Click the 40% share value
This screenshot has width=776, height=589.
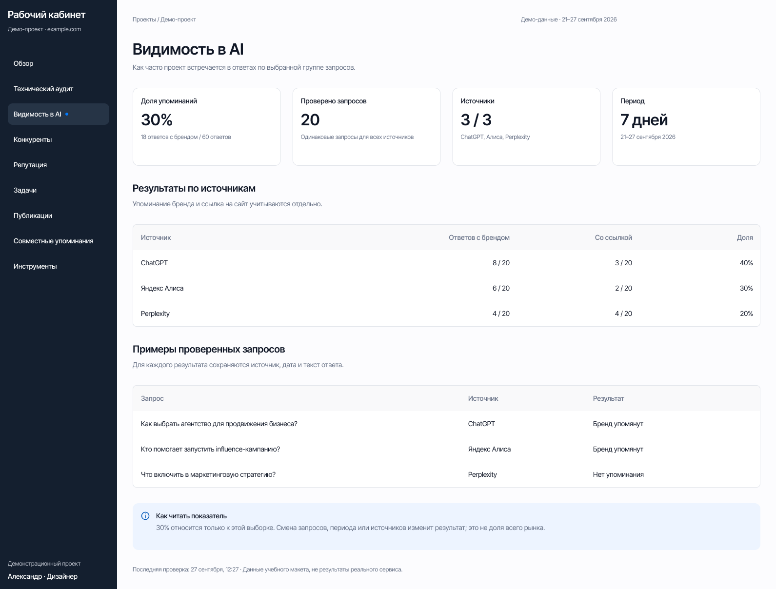click(746, 263)
